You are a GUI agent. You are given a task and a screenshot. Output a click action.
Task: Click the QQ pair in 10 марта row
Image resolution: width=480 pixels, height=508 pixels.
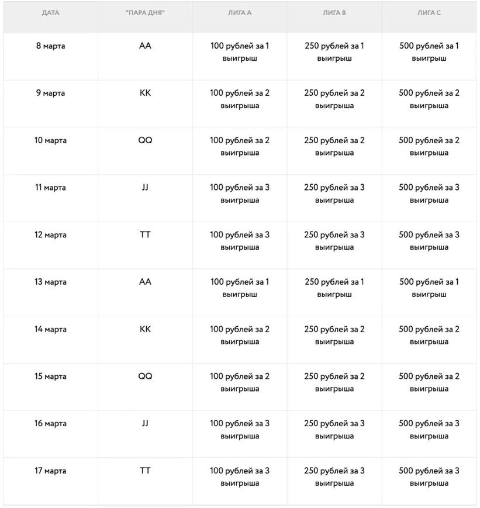[145, 140]
